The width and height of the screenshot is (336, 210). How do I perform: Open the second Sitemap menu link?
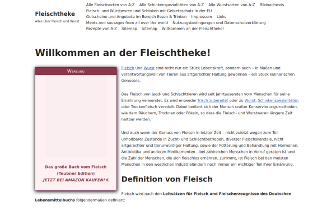tap(150, 29)
